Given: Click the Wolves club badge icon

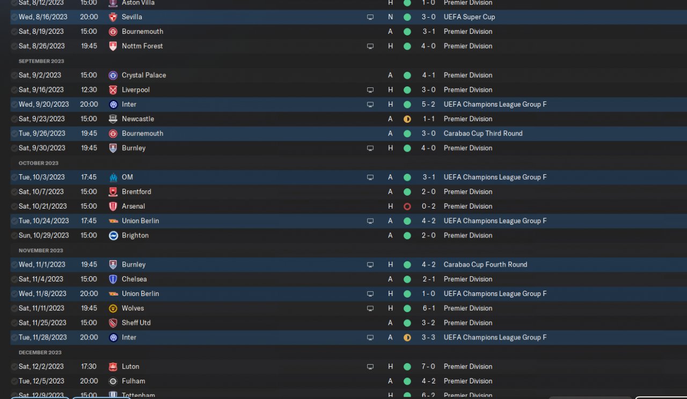Looking at the screenshot, I should (x=113, y=308).
